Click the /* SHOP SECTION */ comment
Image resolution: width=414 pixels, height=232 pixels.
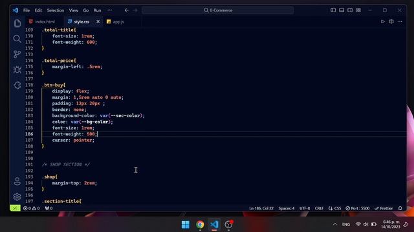[66, 164]
